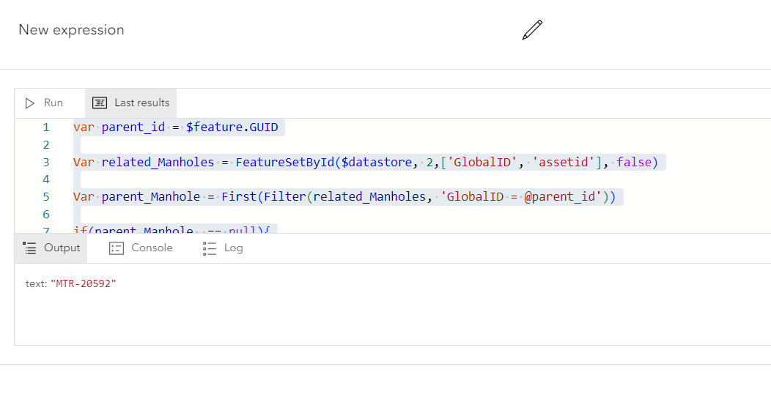Click the 'assetid' string in line 3
Screen dimensions: 771x419
[564, 162]
